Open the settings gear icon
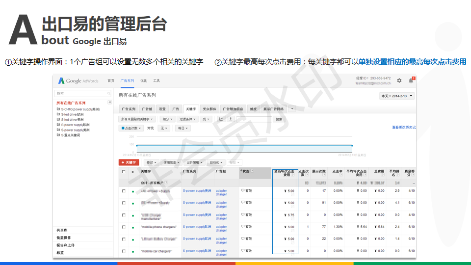 [x=399, y=80]
